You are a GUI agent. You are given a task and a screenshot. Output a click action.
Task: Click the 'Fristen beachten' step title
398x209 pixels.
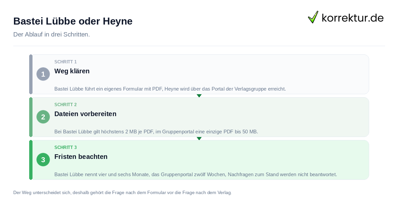click(81, 157)
